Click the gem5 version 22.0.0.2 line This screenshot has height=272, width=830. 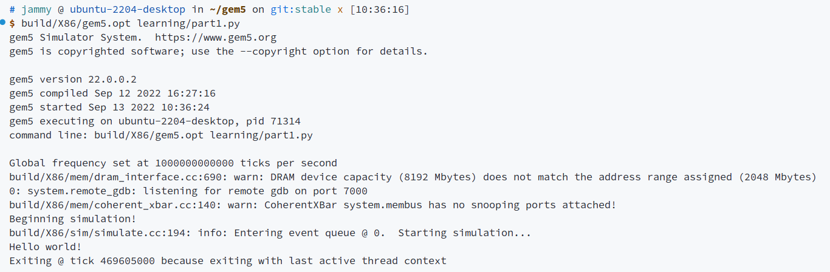point(73,80)
